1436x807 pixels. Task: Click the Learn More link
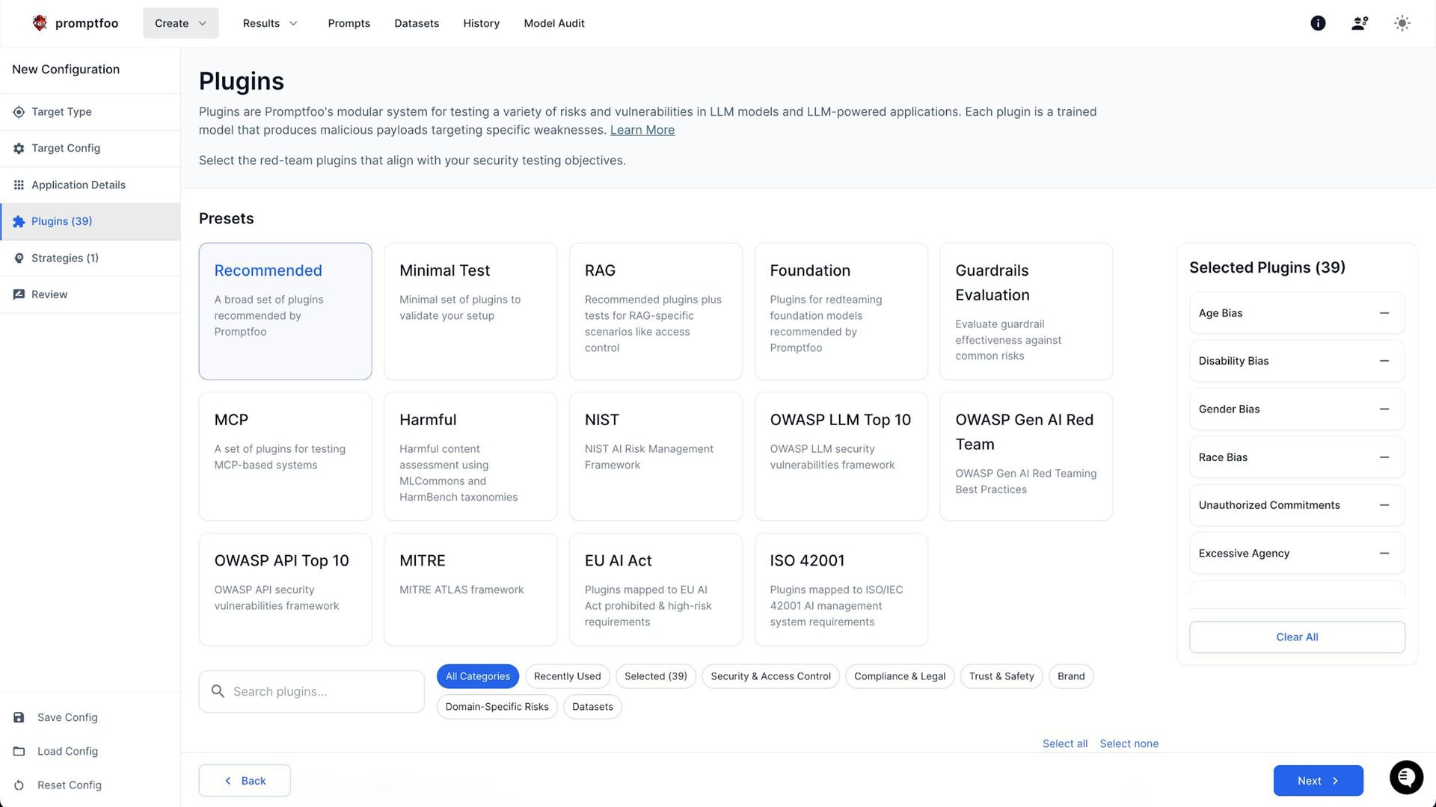click(642, 130)
